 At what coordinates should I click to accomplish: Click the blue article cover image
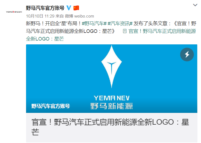pyautogui.click(x=112, y=79)
